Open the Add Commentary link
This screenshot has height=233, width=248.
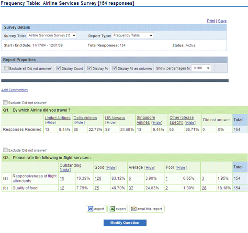click(x=15, y=90)
